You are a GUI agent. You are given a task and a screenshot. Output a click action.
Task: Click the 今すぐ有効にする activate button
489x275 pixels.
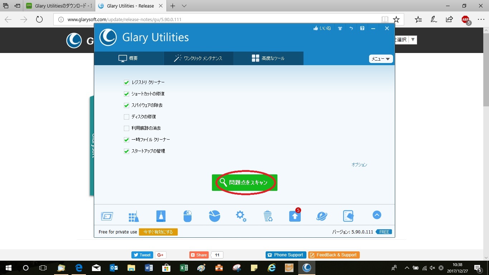158,232
